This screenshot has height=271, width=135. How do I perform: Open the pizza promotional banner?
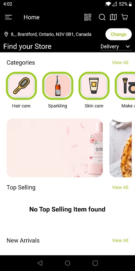(x=120, y=148)
